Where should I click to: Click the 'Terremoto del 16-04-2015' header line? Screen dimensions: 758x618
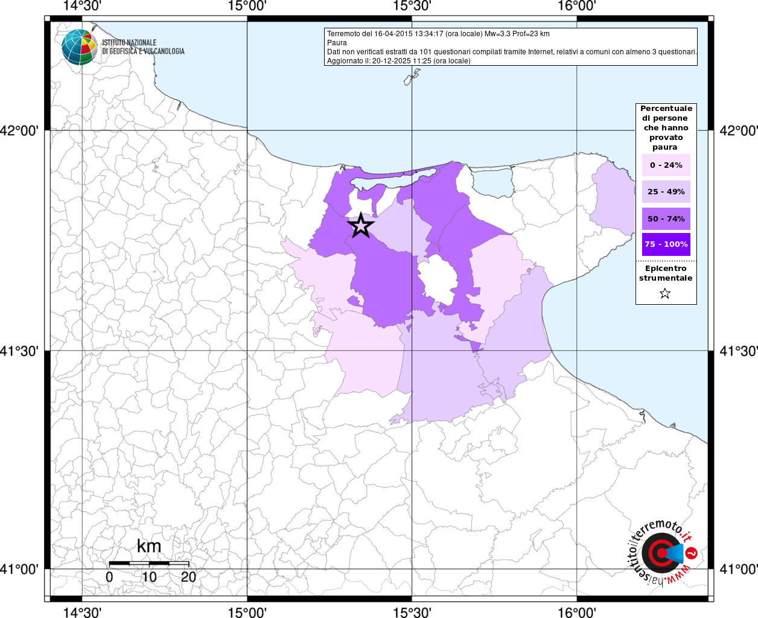point(438,34)
